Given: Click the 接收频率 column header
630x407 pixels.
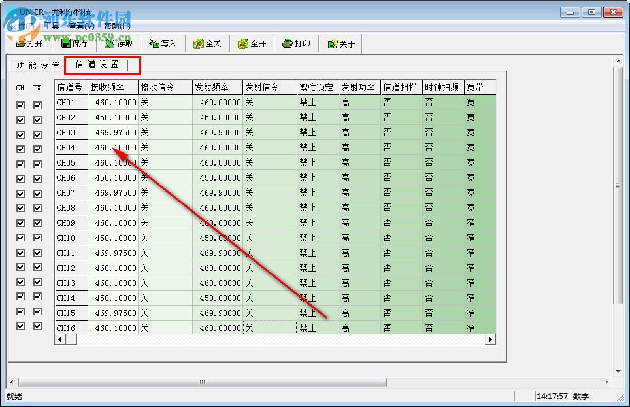Looking at the screenshot, I should pos(113,87).
